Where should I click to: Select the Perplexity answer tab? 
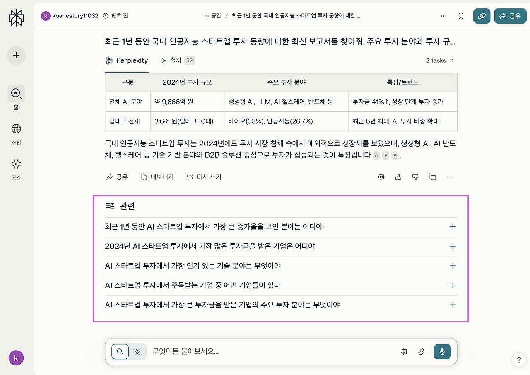[x=127, y=60]
